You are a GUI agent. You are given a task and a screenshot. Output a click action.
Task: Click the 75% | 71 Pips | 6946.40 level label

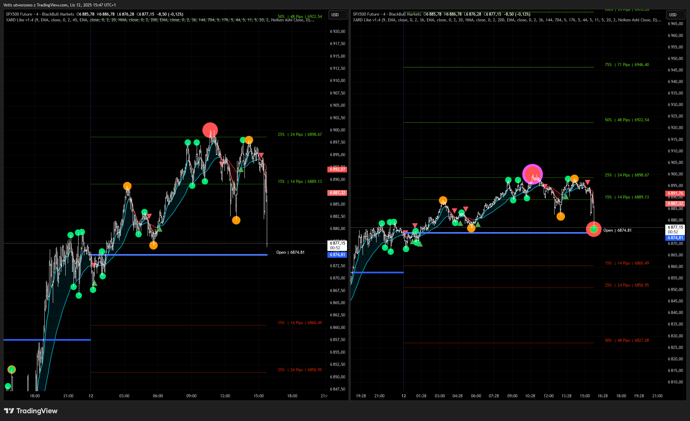click(x=627, y=65)
